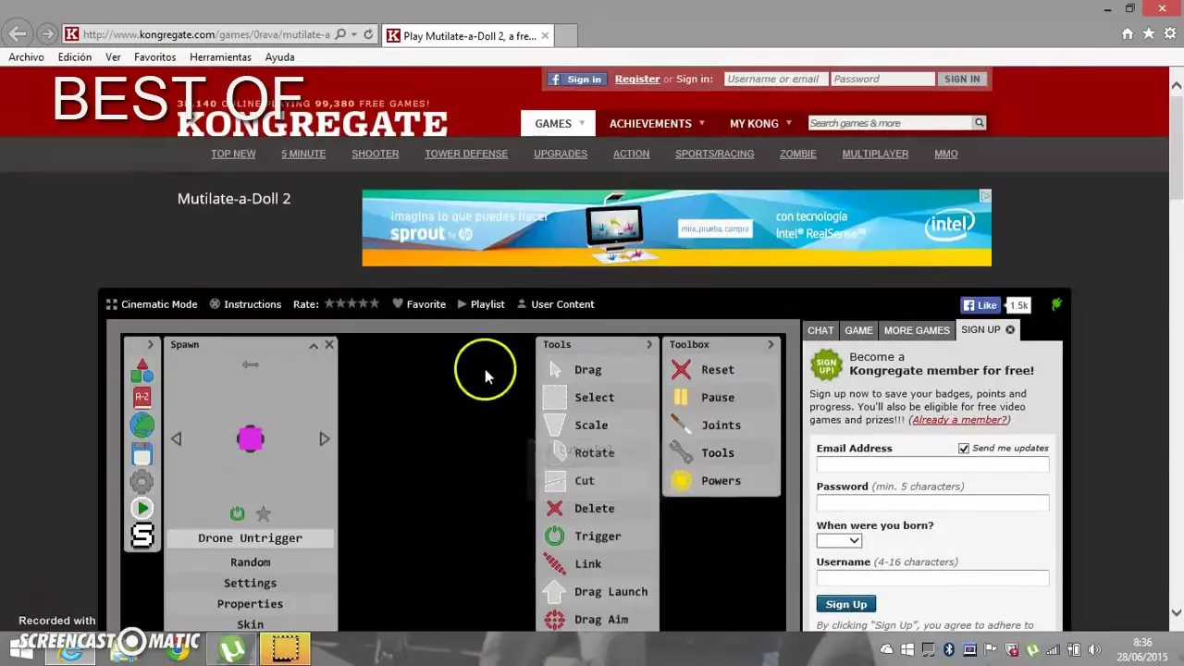Enable Cinematic Mode

click(x=152, y=304)
